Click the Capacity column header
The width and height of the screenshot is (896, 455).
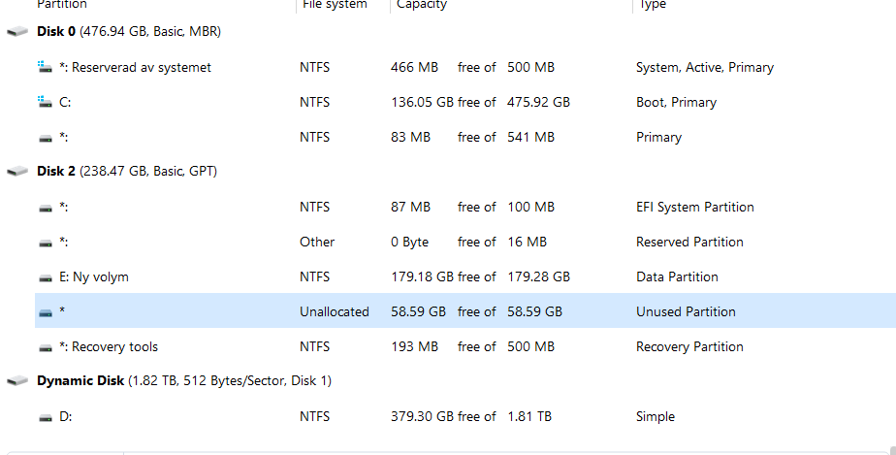[x=422, y=5]
